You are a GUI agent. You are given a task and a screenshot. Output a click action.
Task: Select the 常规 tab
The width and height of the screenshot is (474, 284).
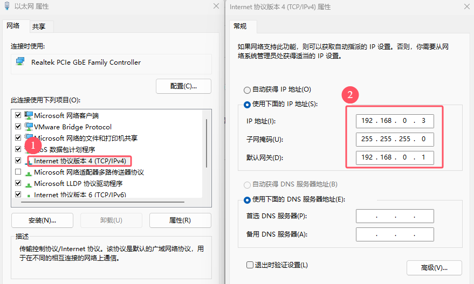coord(240,26)
